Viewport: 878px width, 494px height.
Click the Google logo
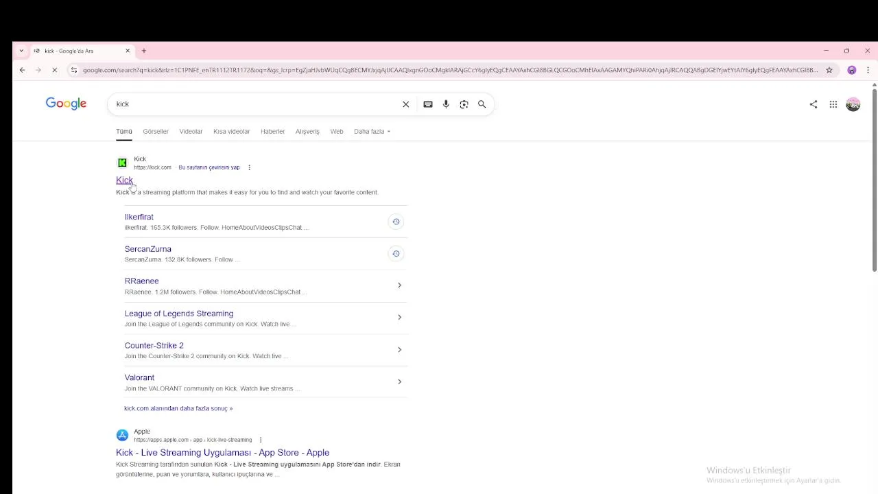[x=66, y=104]
